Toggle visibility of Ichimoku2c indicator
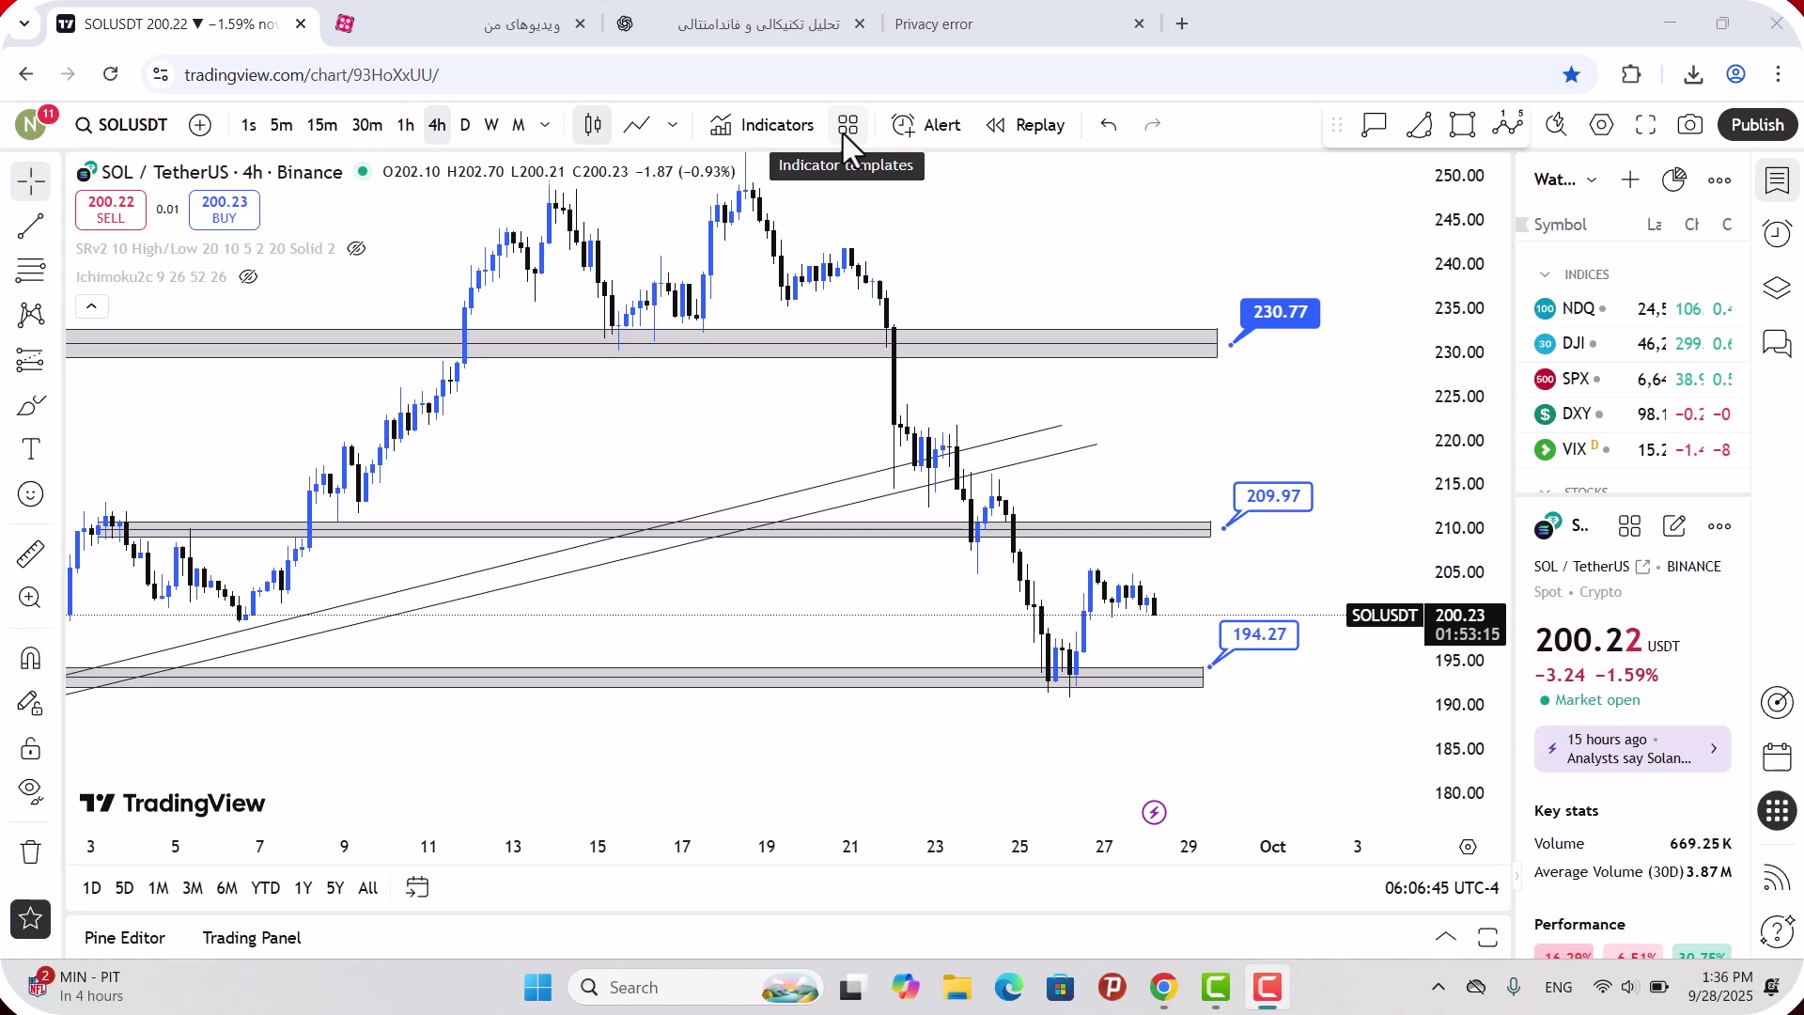The height and width of the screenshot is (1015, 1804). coord(248,277)
